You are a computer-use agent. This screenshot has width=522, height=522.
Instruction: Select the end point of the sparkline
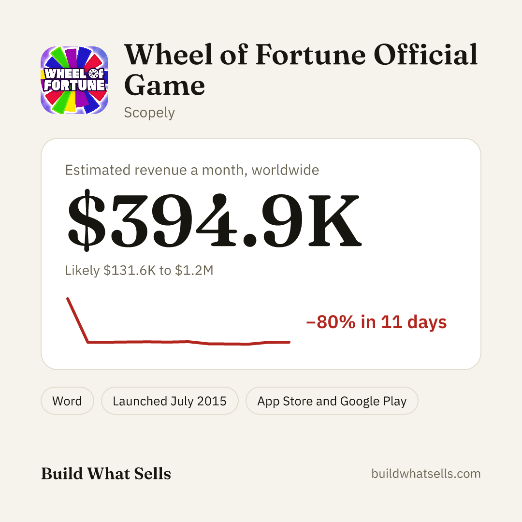point(289,342)
